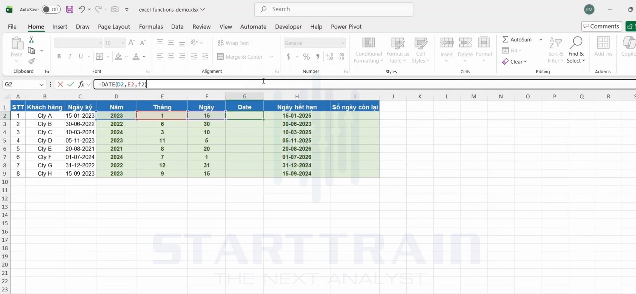Click the Format as Table button
The height and width of the screenshot is (294, 636).
click(398, 50)
